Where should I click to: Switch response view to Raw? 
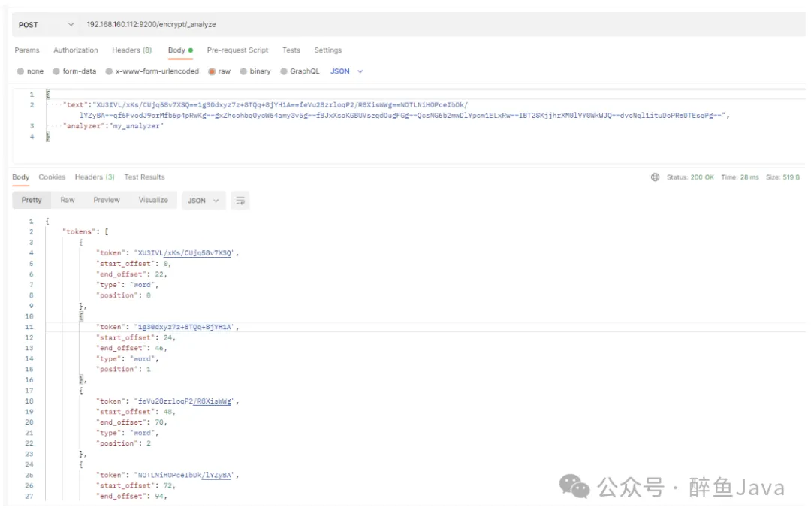point(68,201)
